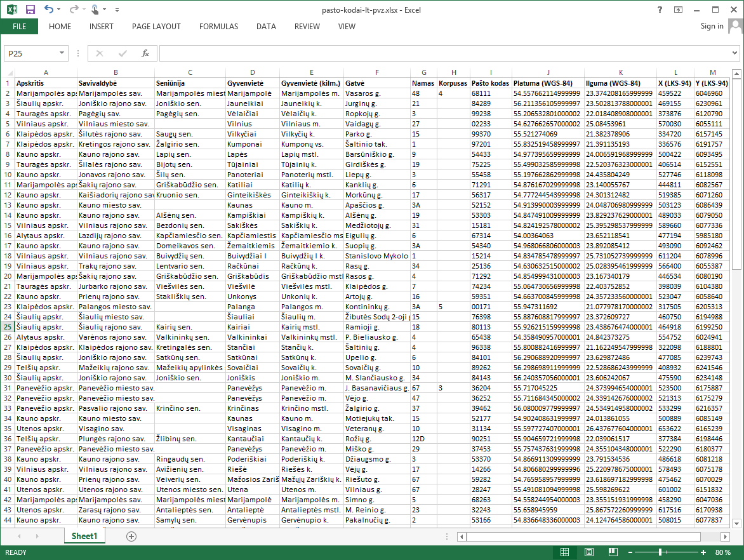744x560 pixels.
Task: Click previous sheet navigation arrow
Action: point(20,537)
